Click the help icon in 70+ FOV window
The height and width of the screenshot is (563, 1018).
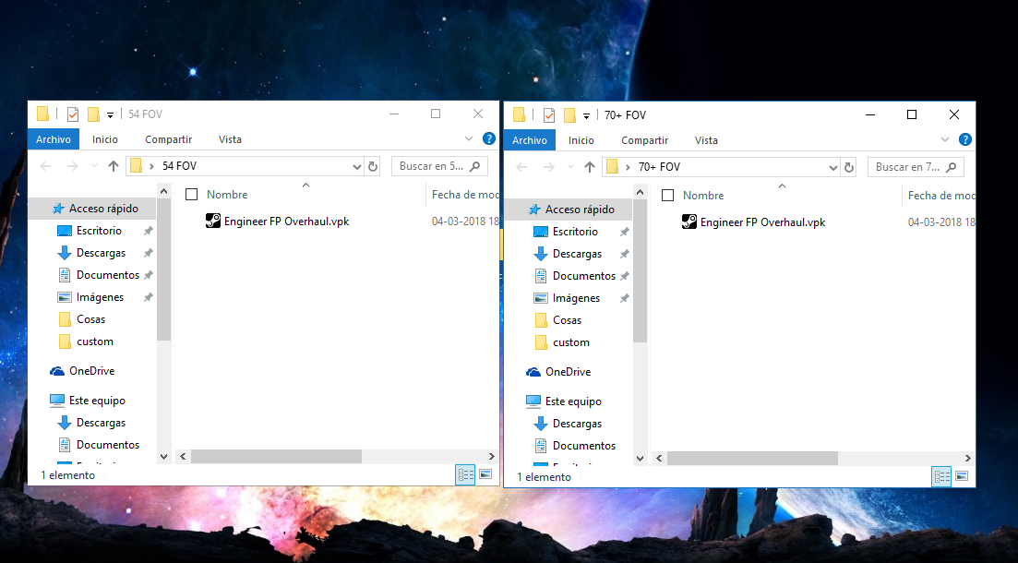965,139
